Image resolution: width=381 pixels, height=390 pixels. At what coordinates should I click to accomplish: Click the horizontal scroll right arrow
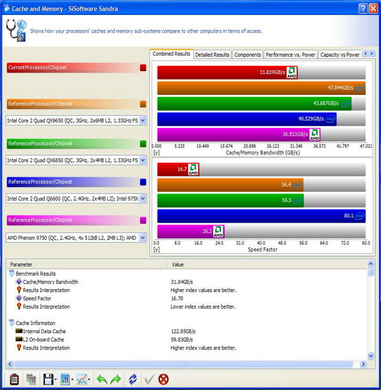[x=363, y=364]
